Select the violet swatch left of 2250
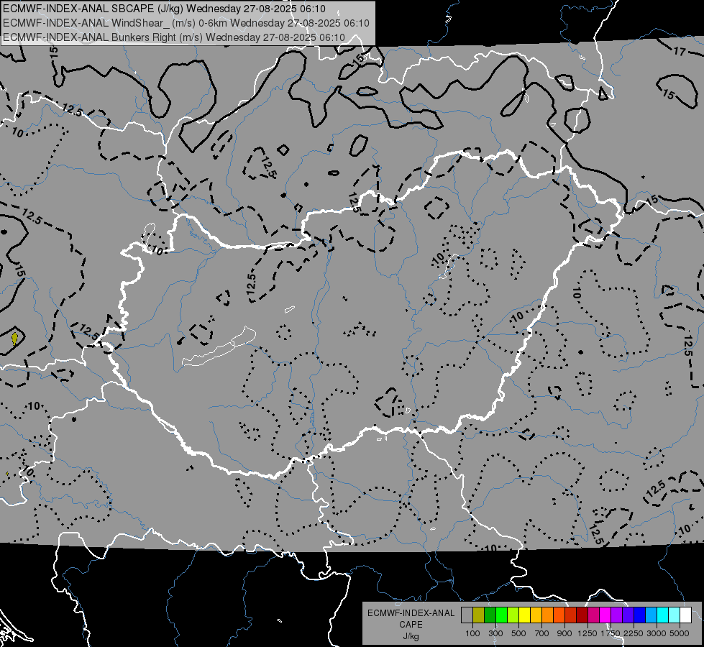Image resolution: width=704 pixels, height=647 pixels. point(628,615)
